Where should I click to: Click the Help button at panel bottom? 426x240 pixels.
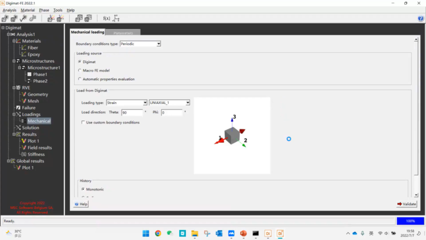(x=81, y=204)
